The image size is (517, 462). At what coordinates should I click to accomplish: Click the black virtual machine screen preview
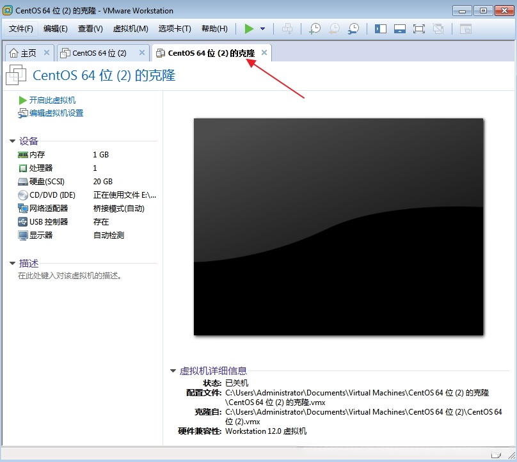tap(338, 227)
